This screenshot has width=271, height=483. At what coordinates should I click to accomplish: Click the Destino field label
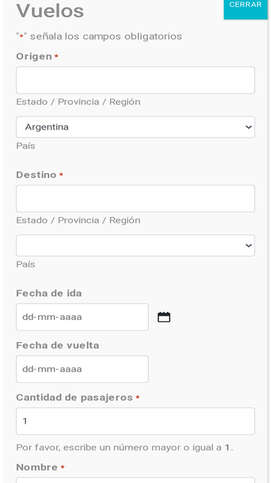[36, 175]
